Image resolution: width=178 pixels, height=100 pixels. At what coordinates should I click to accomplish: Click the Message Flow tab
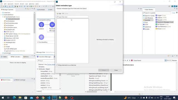click(41, 52)
